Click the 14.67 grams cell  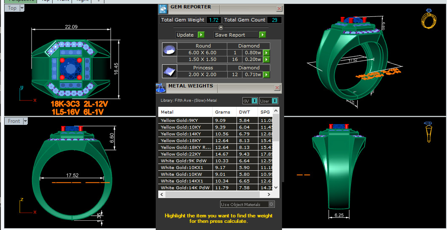(224, 154)
